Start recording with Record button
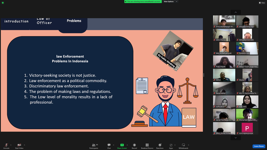The image size is (267, 150). 134,146
